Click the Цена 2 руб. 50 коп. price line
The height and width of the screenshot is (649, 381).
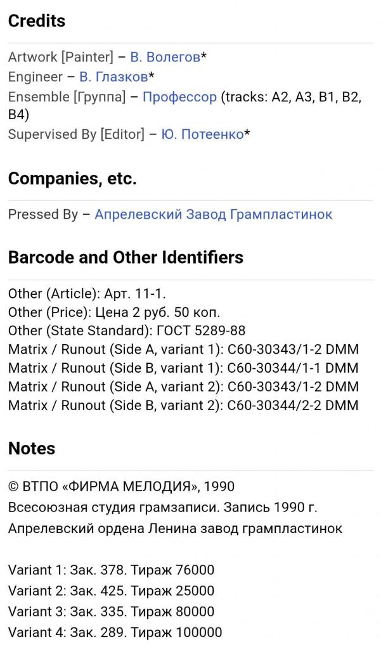[114, 312]
